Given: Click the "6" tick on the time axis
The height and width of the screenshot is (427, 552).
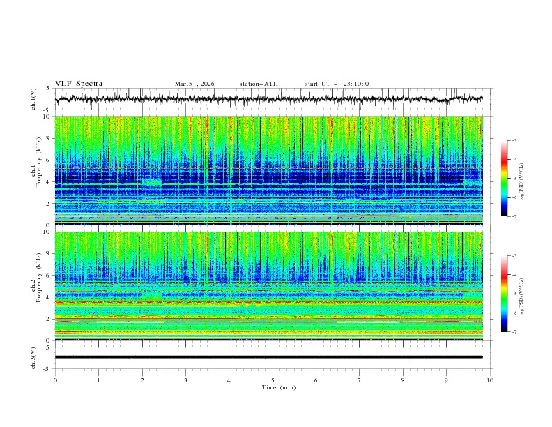Looking at the screenshot, I should 316,380.
